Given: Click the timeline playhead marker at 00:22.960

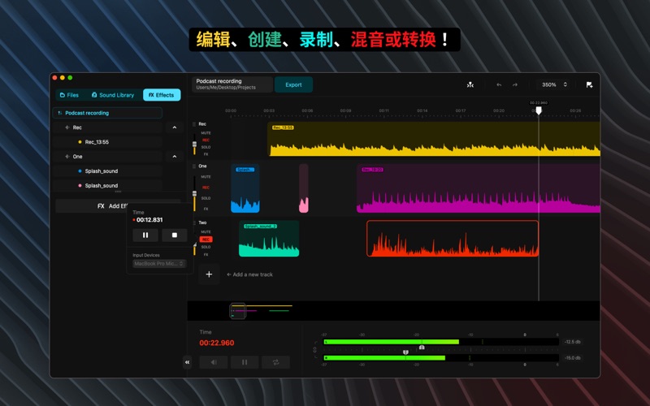Looking at the screenshot, I should 538,110.
